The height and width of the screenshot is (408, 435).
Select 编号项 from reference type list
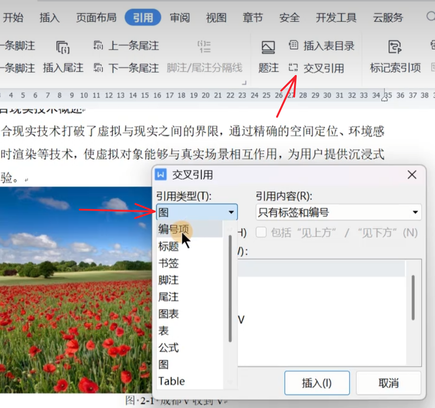click(189, 229)
